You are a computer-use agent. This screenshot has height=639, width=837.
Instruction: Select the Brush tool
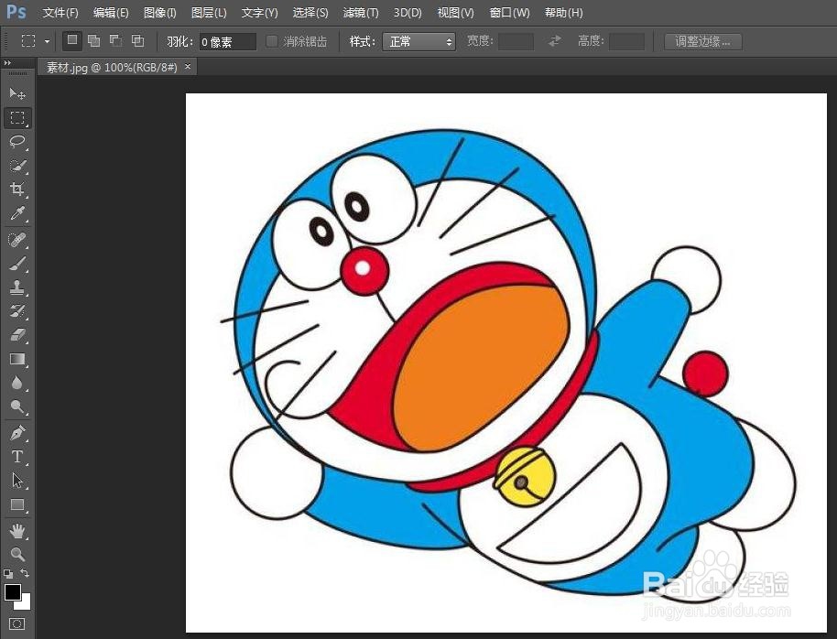(17, 264)
